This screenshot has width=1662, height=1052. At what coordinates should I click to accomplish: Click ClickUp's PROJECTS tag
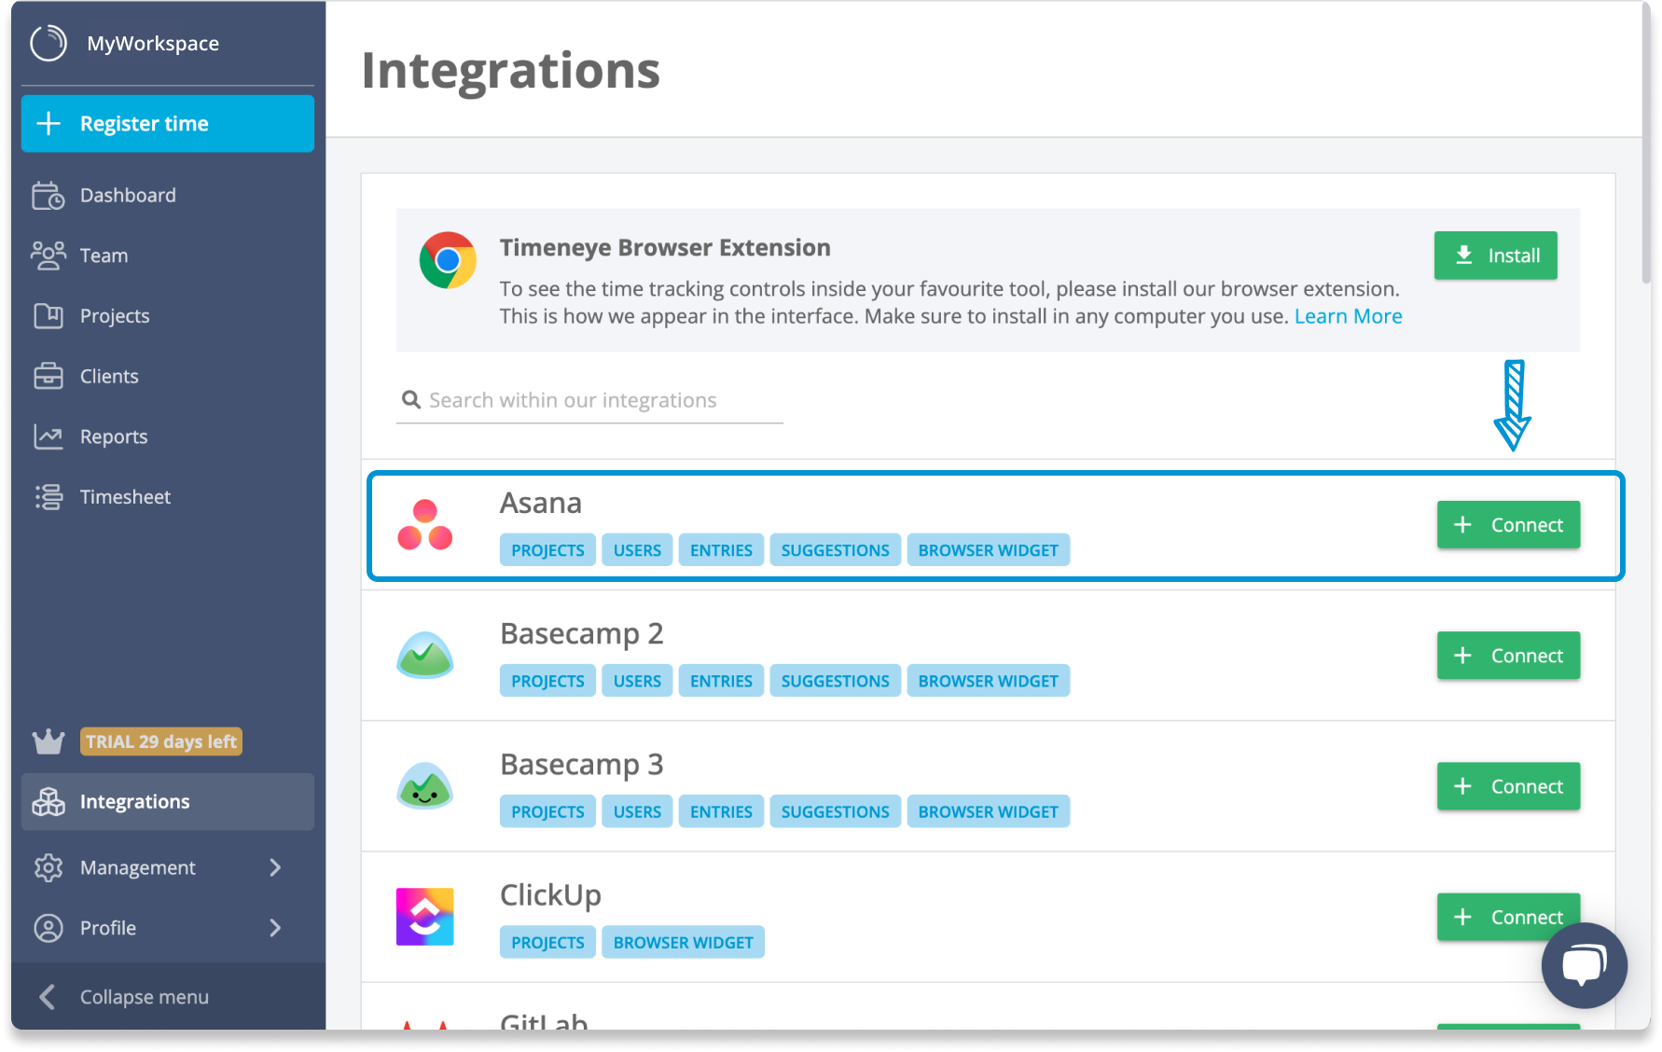547,942
